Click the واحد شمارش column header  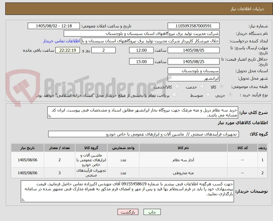[x=123, y=148]
